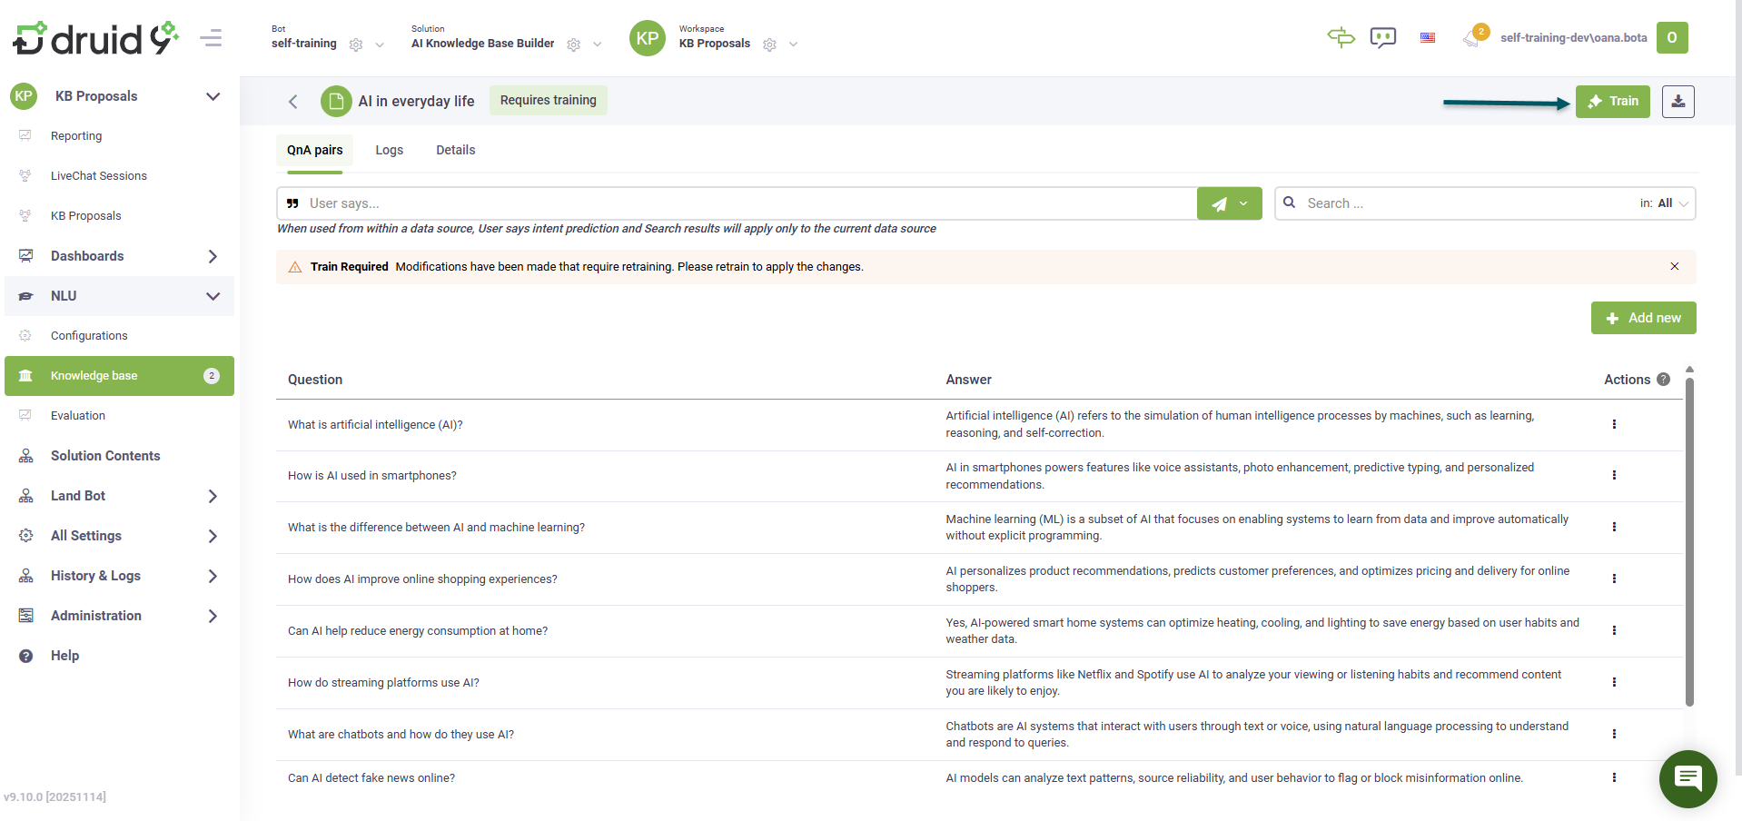Open actions menu for 'What is artificial intelligence (AI)?'
1742x821 pixels.
pos(1614,424)
